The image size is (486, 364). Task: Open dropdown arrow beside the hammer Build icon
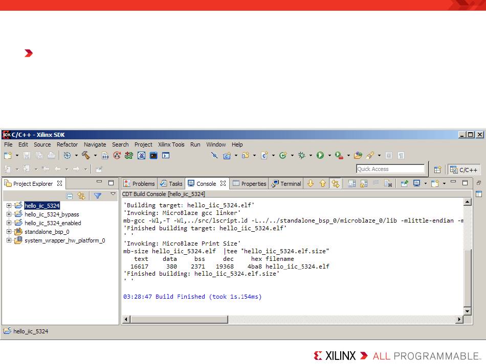pyautogui.click(x=95, y=156)
